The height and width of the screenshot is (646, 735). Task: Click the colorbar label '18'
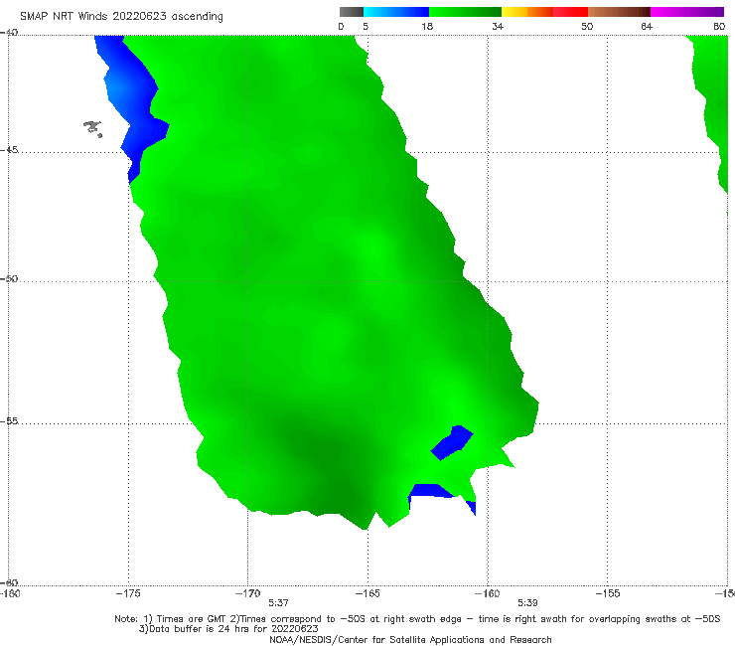click(x=427, y=27)
